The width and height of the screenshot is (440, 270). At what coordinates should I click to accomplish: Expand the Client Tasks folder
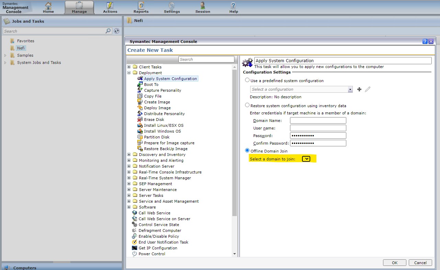(129, 67)
